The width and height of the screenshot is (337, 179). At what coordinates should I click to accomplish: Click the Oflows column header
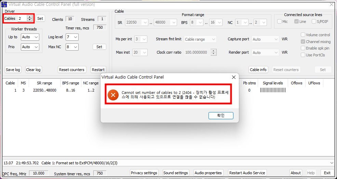pyautogui.click(x=297, y=83)
